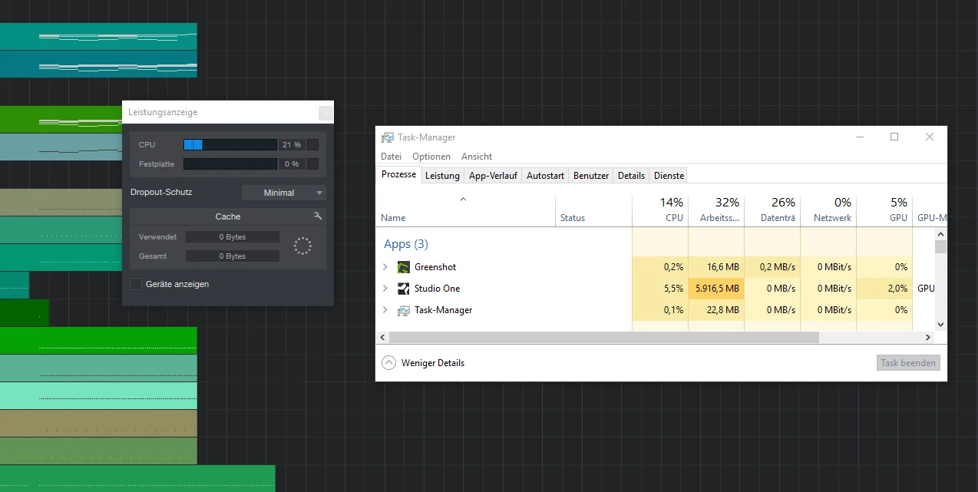Click the Task-Manager app icon in list
Image resolution: width=978 pixels, height=492 pixels.
coord(404,310)
